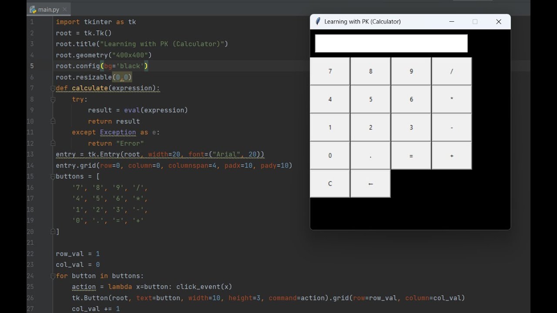Click line number 5 in gutter
Image resolution: width=557 pixels, height=313 pixels.
(x=32, y=66)
